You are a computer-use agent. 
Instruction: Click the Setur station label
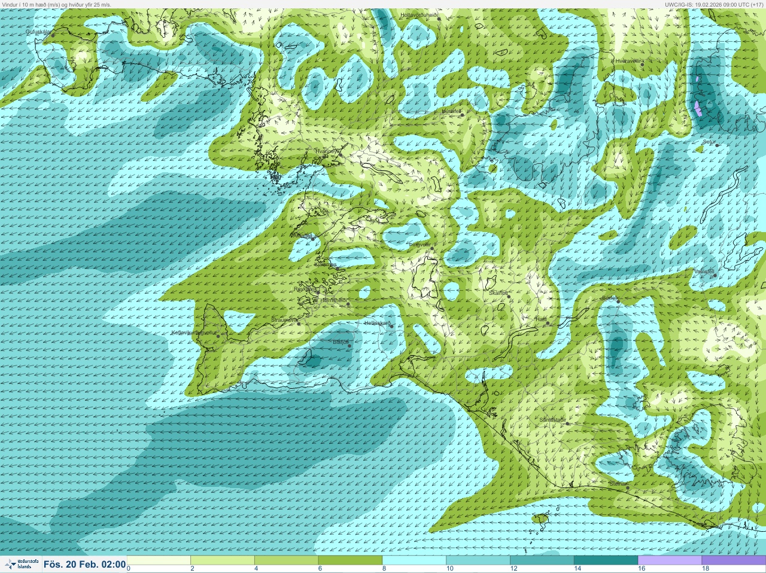tap(709, 142)
